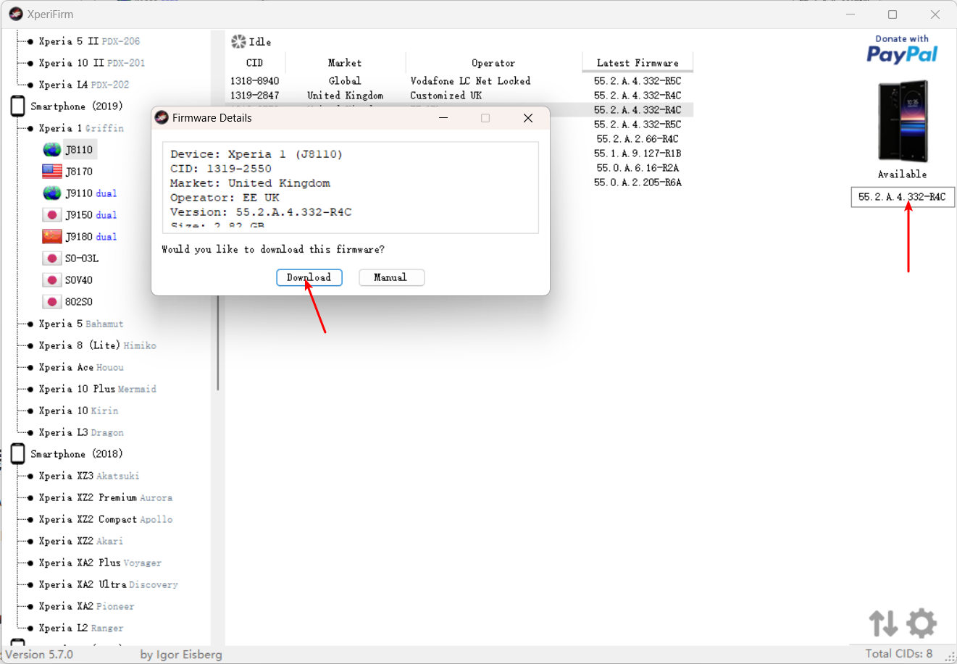Screen dimensions: 957x664
Task: Click firmware 55.2.A.2.66-R4C in the list
Action: coord(638,139)
